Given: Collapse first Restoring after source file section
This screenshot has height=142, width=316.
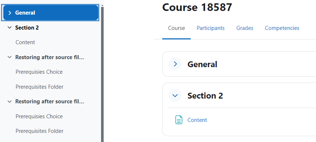Looking at the screenshot, I should pyautogui.click(x=10, y=57).
